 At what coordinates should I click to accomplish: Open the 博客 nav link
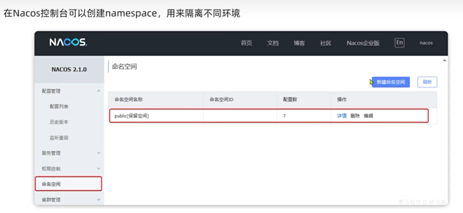299,43
